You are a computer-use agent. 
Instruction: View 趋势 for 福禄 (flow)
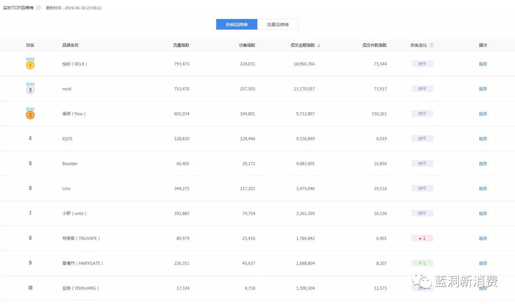tap(483, 114)
